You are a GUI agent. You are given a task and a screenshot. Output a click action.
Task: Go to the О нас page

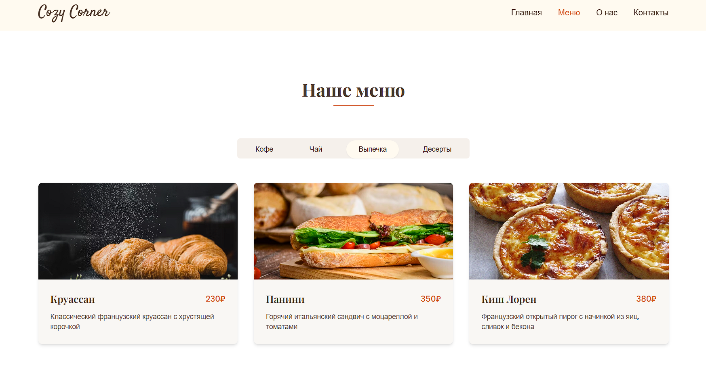607,13
